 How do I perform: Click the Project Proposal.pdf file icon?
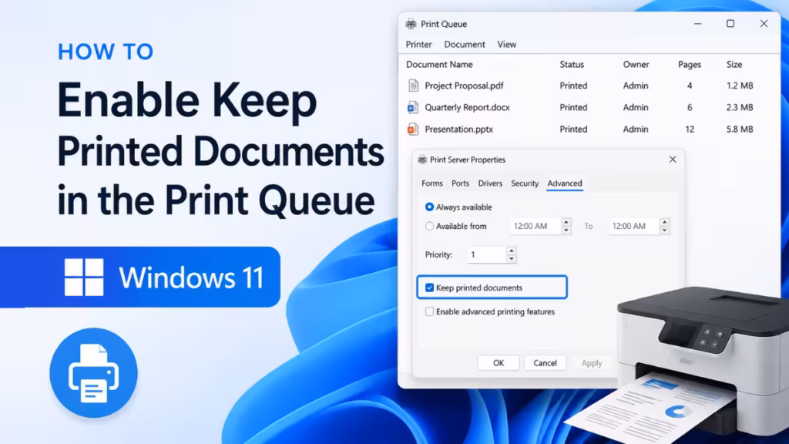tap(413, 86)
